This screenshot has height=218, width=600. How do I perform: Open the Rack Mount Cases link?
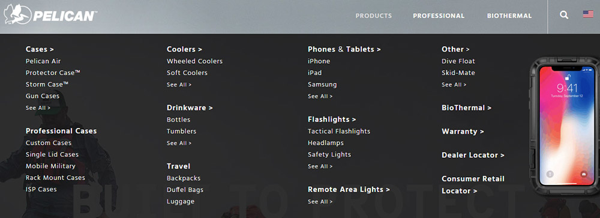coord(55,177)
